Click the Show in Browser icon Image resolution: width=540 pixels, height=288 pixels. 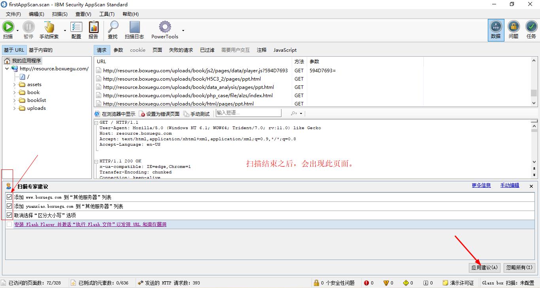(97, 114)
